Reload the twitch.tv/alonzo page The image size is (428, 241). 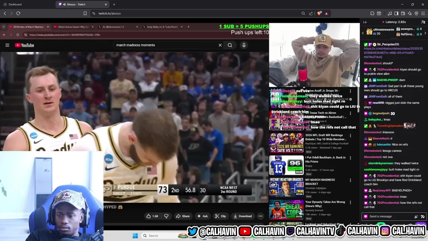click(x=18, y=13)
